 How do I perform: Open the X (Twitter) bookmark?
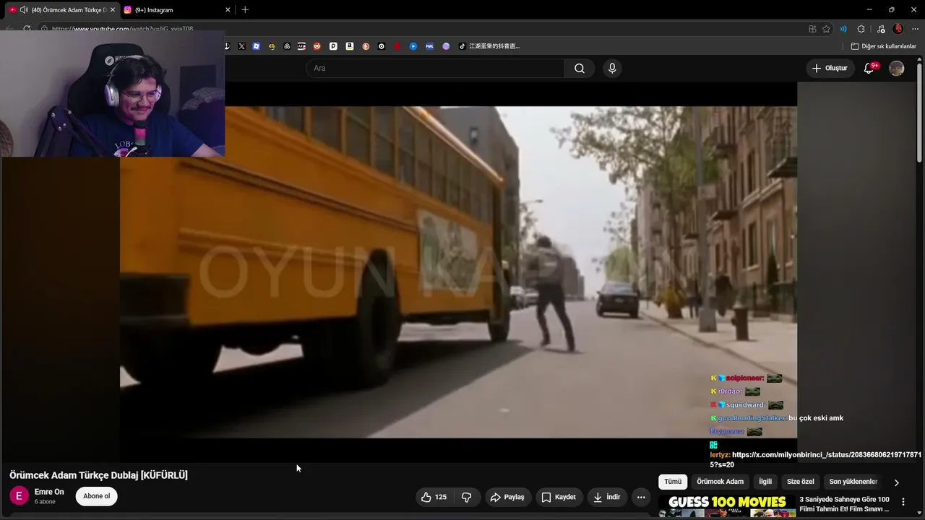click(241, 46)
